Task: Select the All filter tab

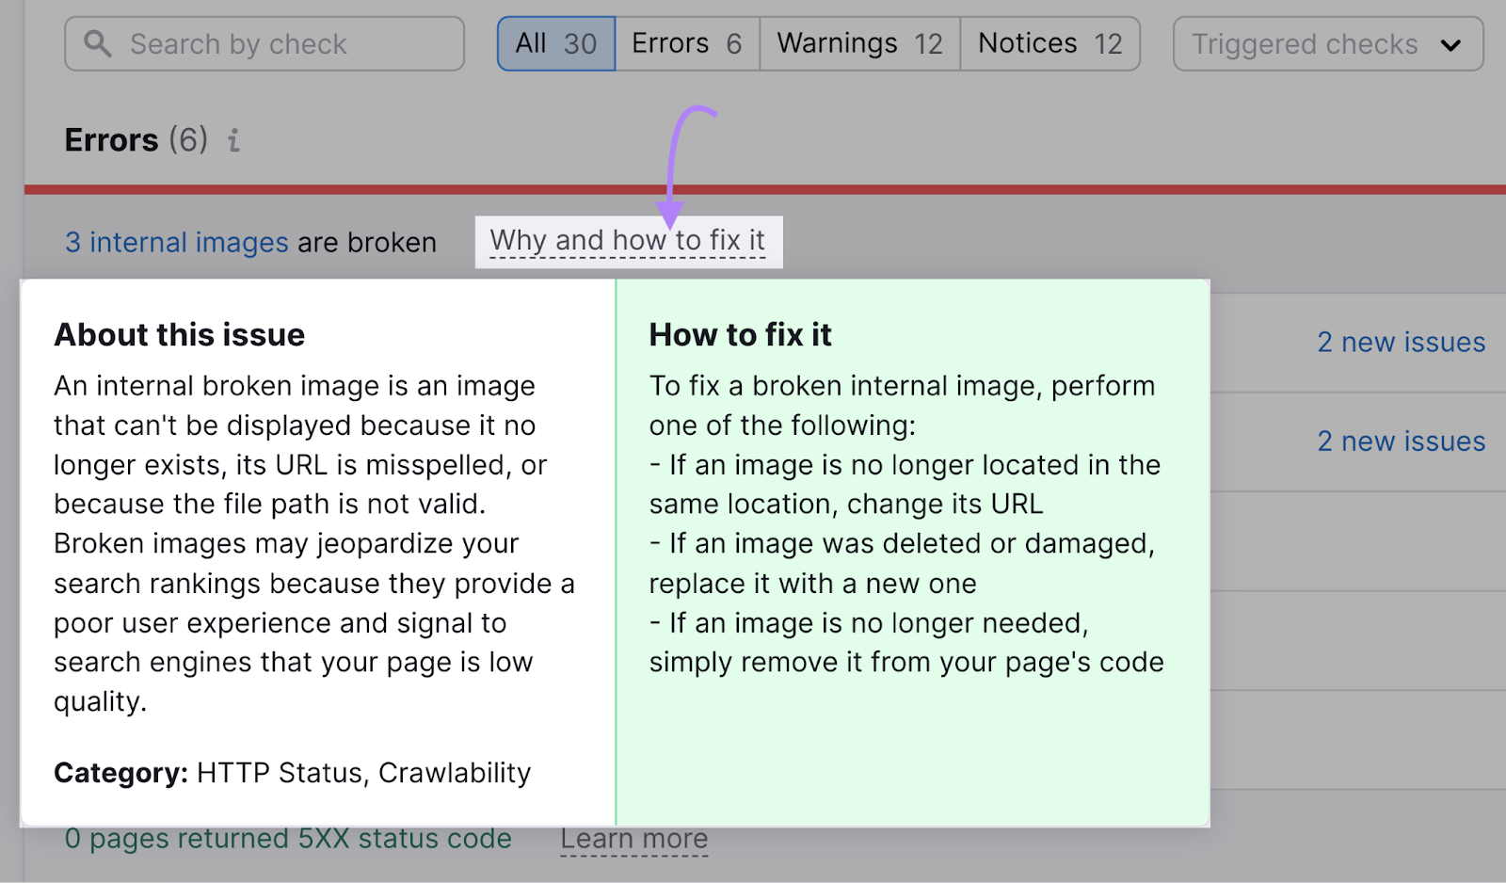Action: pos(555,42)
